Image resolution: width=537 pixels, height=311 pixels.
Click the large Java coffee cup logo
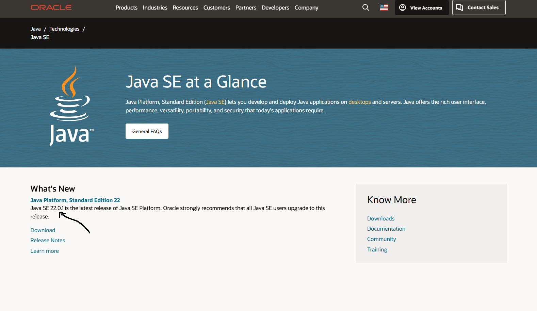tap(71, 106)
